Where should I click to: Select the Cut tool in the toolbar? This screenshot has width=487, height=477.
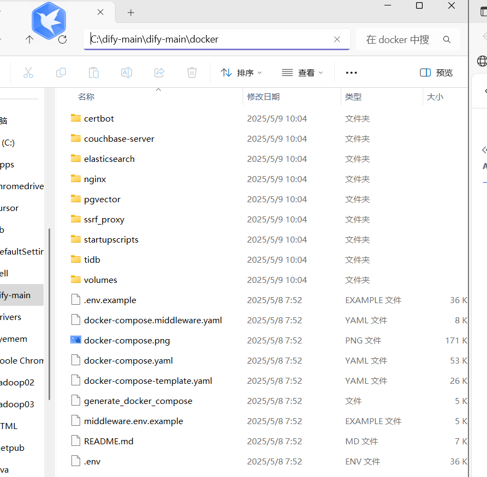[28, 73]
